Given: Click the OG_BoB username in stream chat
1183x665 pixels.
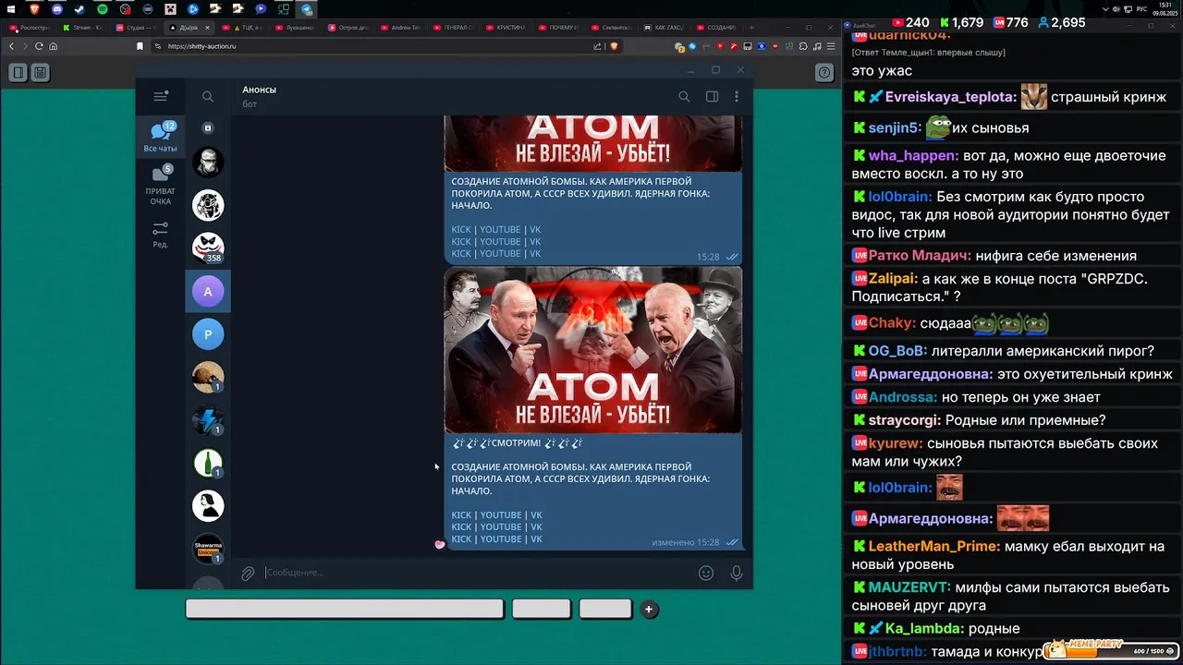Looking at the screenshot, I should 896,351.
